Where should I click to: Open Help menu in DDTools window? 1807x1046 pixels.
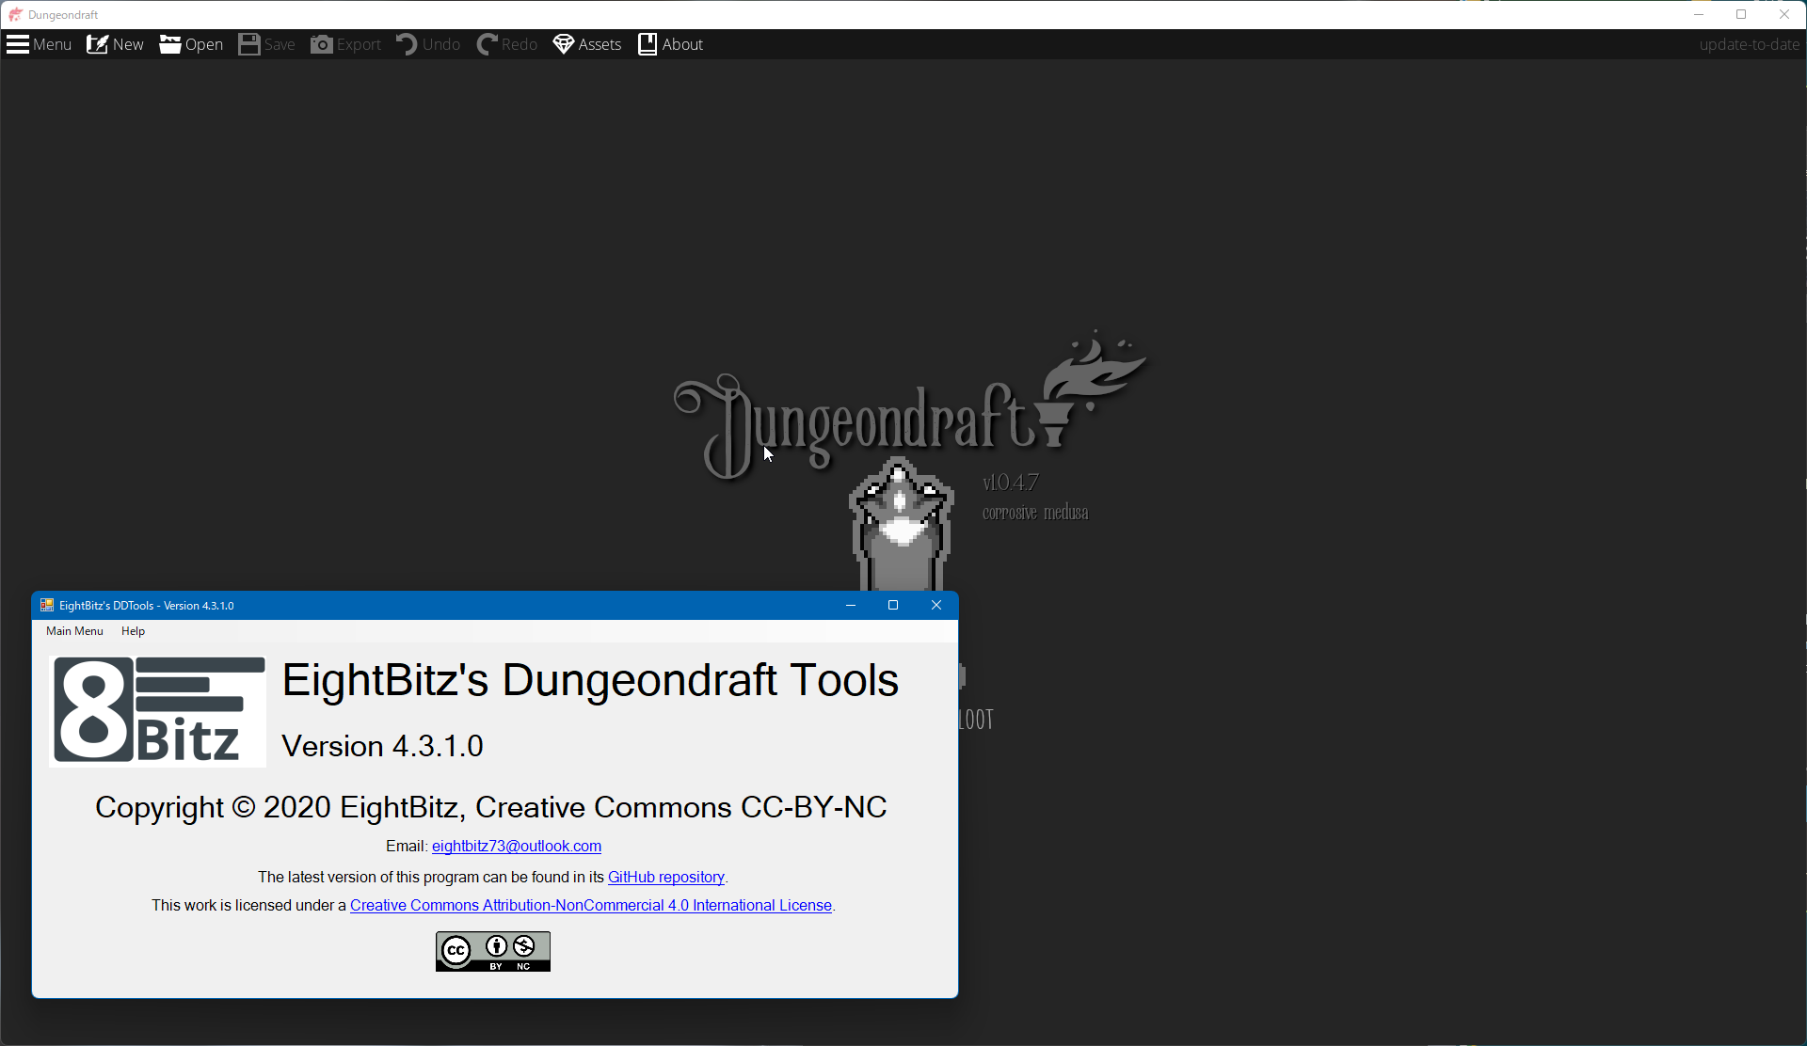(x=133, y=631)
